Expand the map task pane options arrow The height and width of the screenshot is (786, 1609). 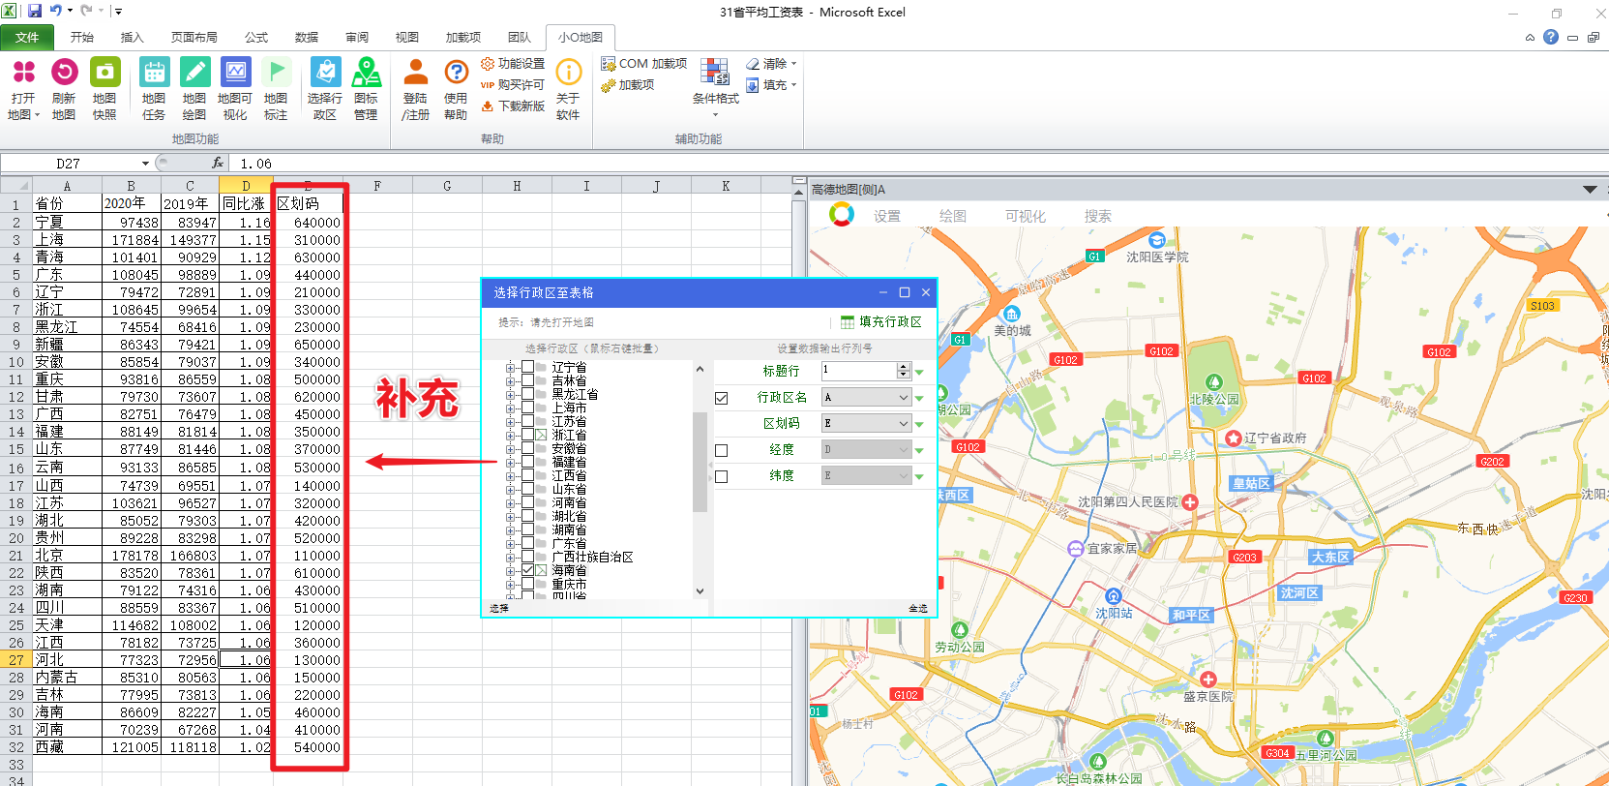pos(1590,189)
